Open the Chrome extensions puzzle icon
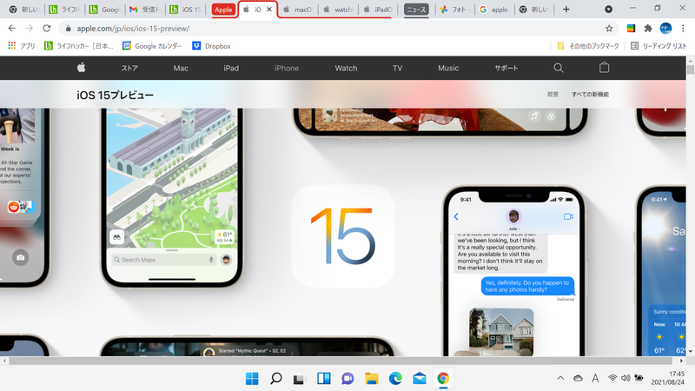 coord(648,29)
